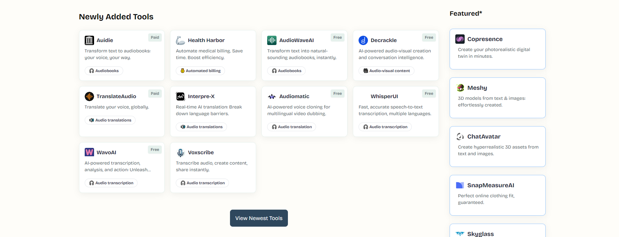The image size is (619, 237).
Task: Click the Auidie logo icon
Action: click(89, 40)
